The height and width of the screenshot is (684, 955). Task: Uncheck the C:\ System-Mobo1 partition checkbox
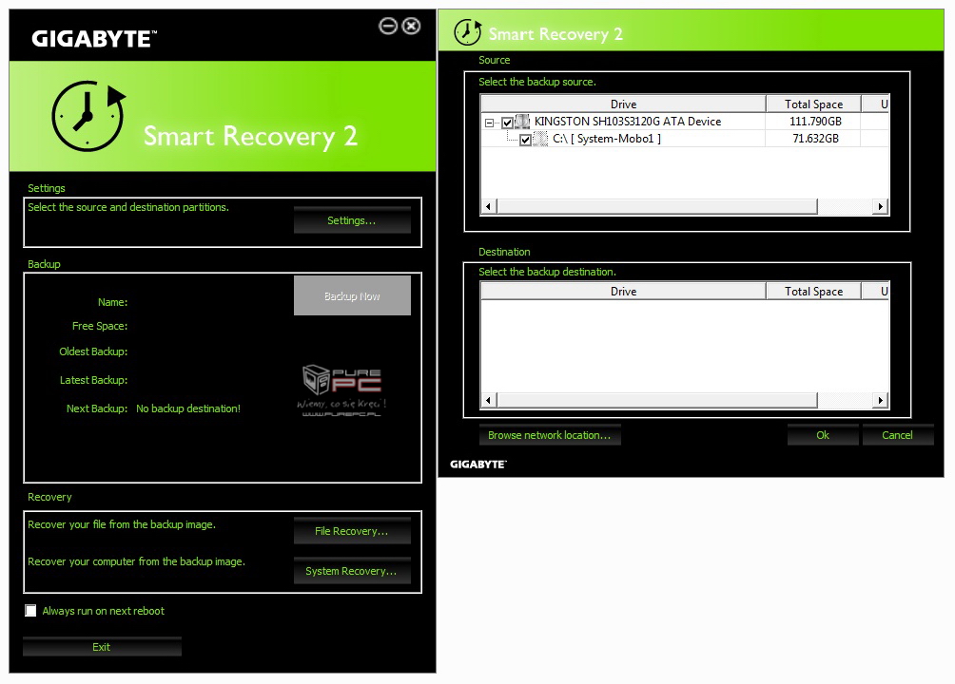click(525, 140)
